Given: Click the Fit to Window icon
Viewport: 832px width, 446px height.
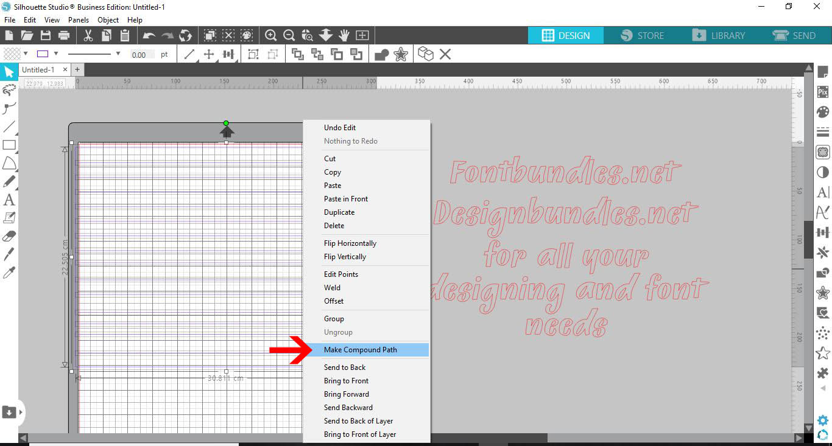Looking at the screenshot, I should coord(362,35).
